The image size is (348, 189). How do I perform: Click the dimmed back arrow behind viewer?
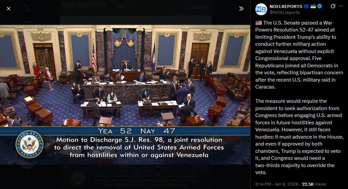coord(48,8)
